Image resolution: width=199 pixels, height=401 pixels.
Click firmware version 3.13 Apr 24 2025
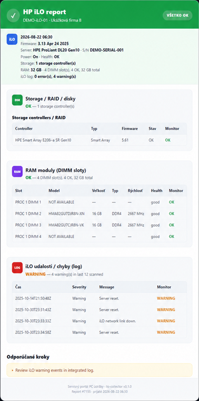tap(53, 43)
